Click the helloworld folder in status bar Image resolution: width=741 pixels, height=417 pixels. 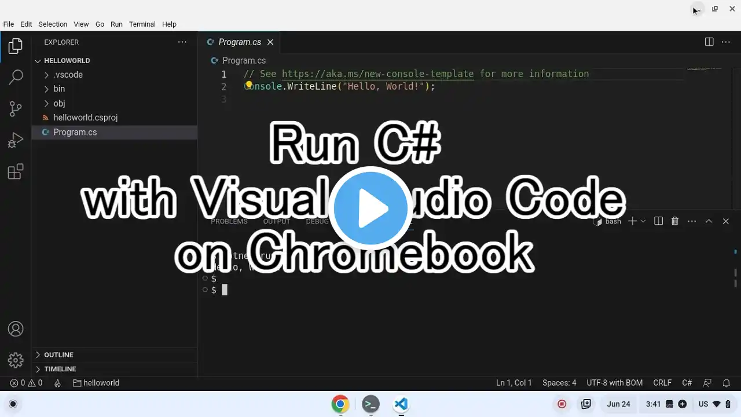click(96, 383)
